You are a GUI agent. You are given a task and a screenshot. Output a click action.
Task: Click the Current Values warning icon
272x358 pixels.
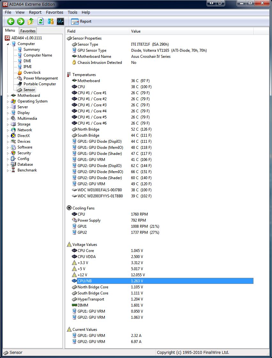point(69,330)
